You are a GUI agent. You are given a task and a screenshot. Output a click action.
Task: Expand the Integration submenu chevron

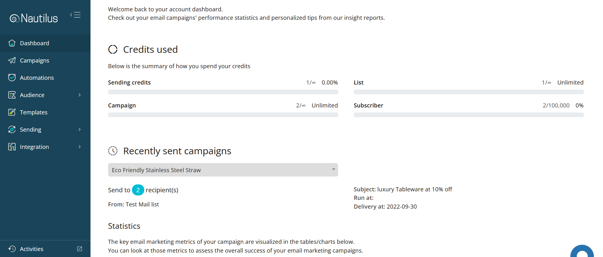[79, 147]
